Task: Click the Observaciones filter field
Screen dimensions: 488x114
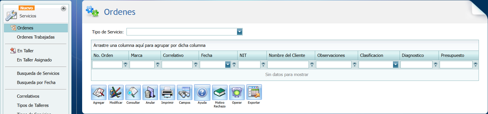Action: 334,65
